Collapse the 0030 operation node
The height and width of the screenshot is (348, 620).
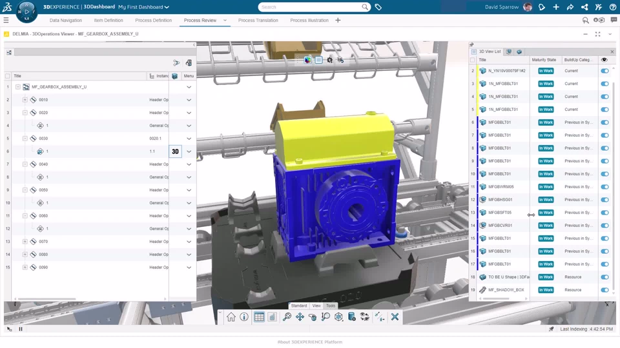(x=25, y=139)
